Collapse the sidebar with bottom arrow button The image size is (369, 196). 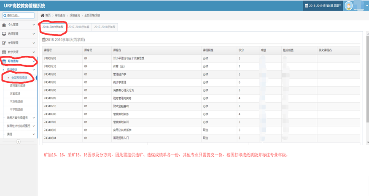coord(19,142)
